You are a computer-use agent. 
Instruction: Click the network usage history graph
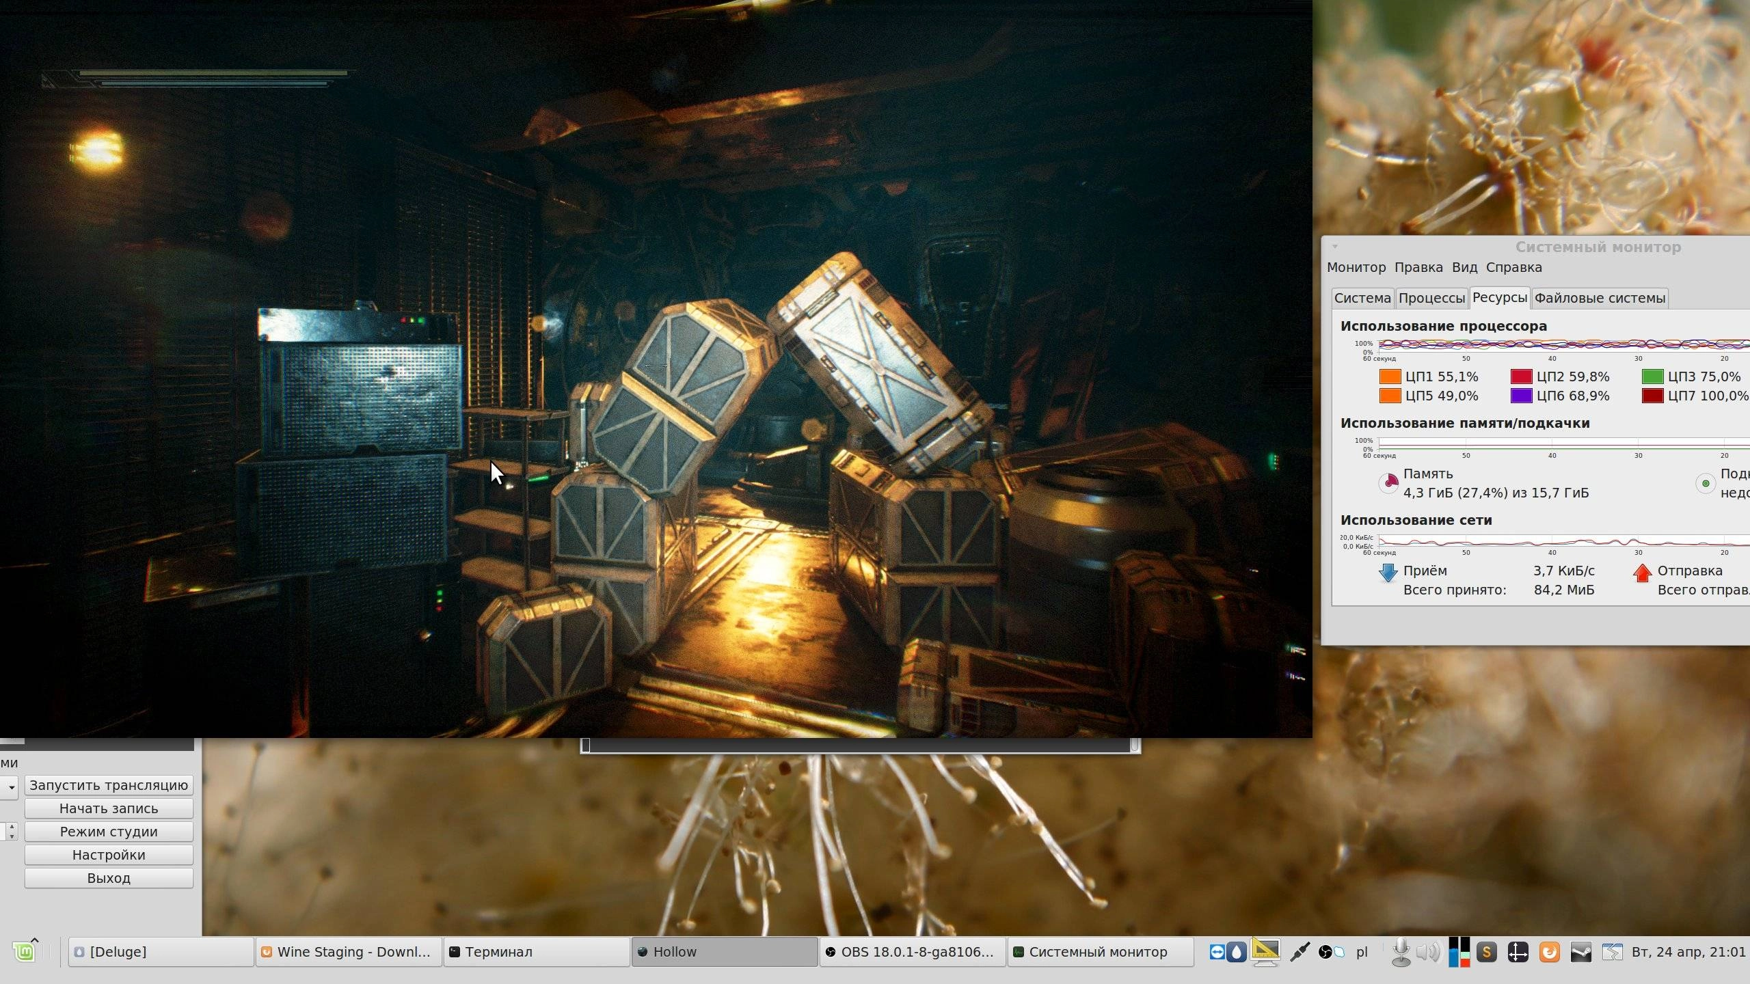[x=1564, y=541]
